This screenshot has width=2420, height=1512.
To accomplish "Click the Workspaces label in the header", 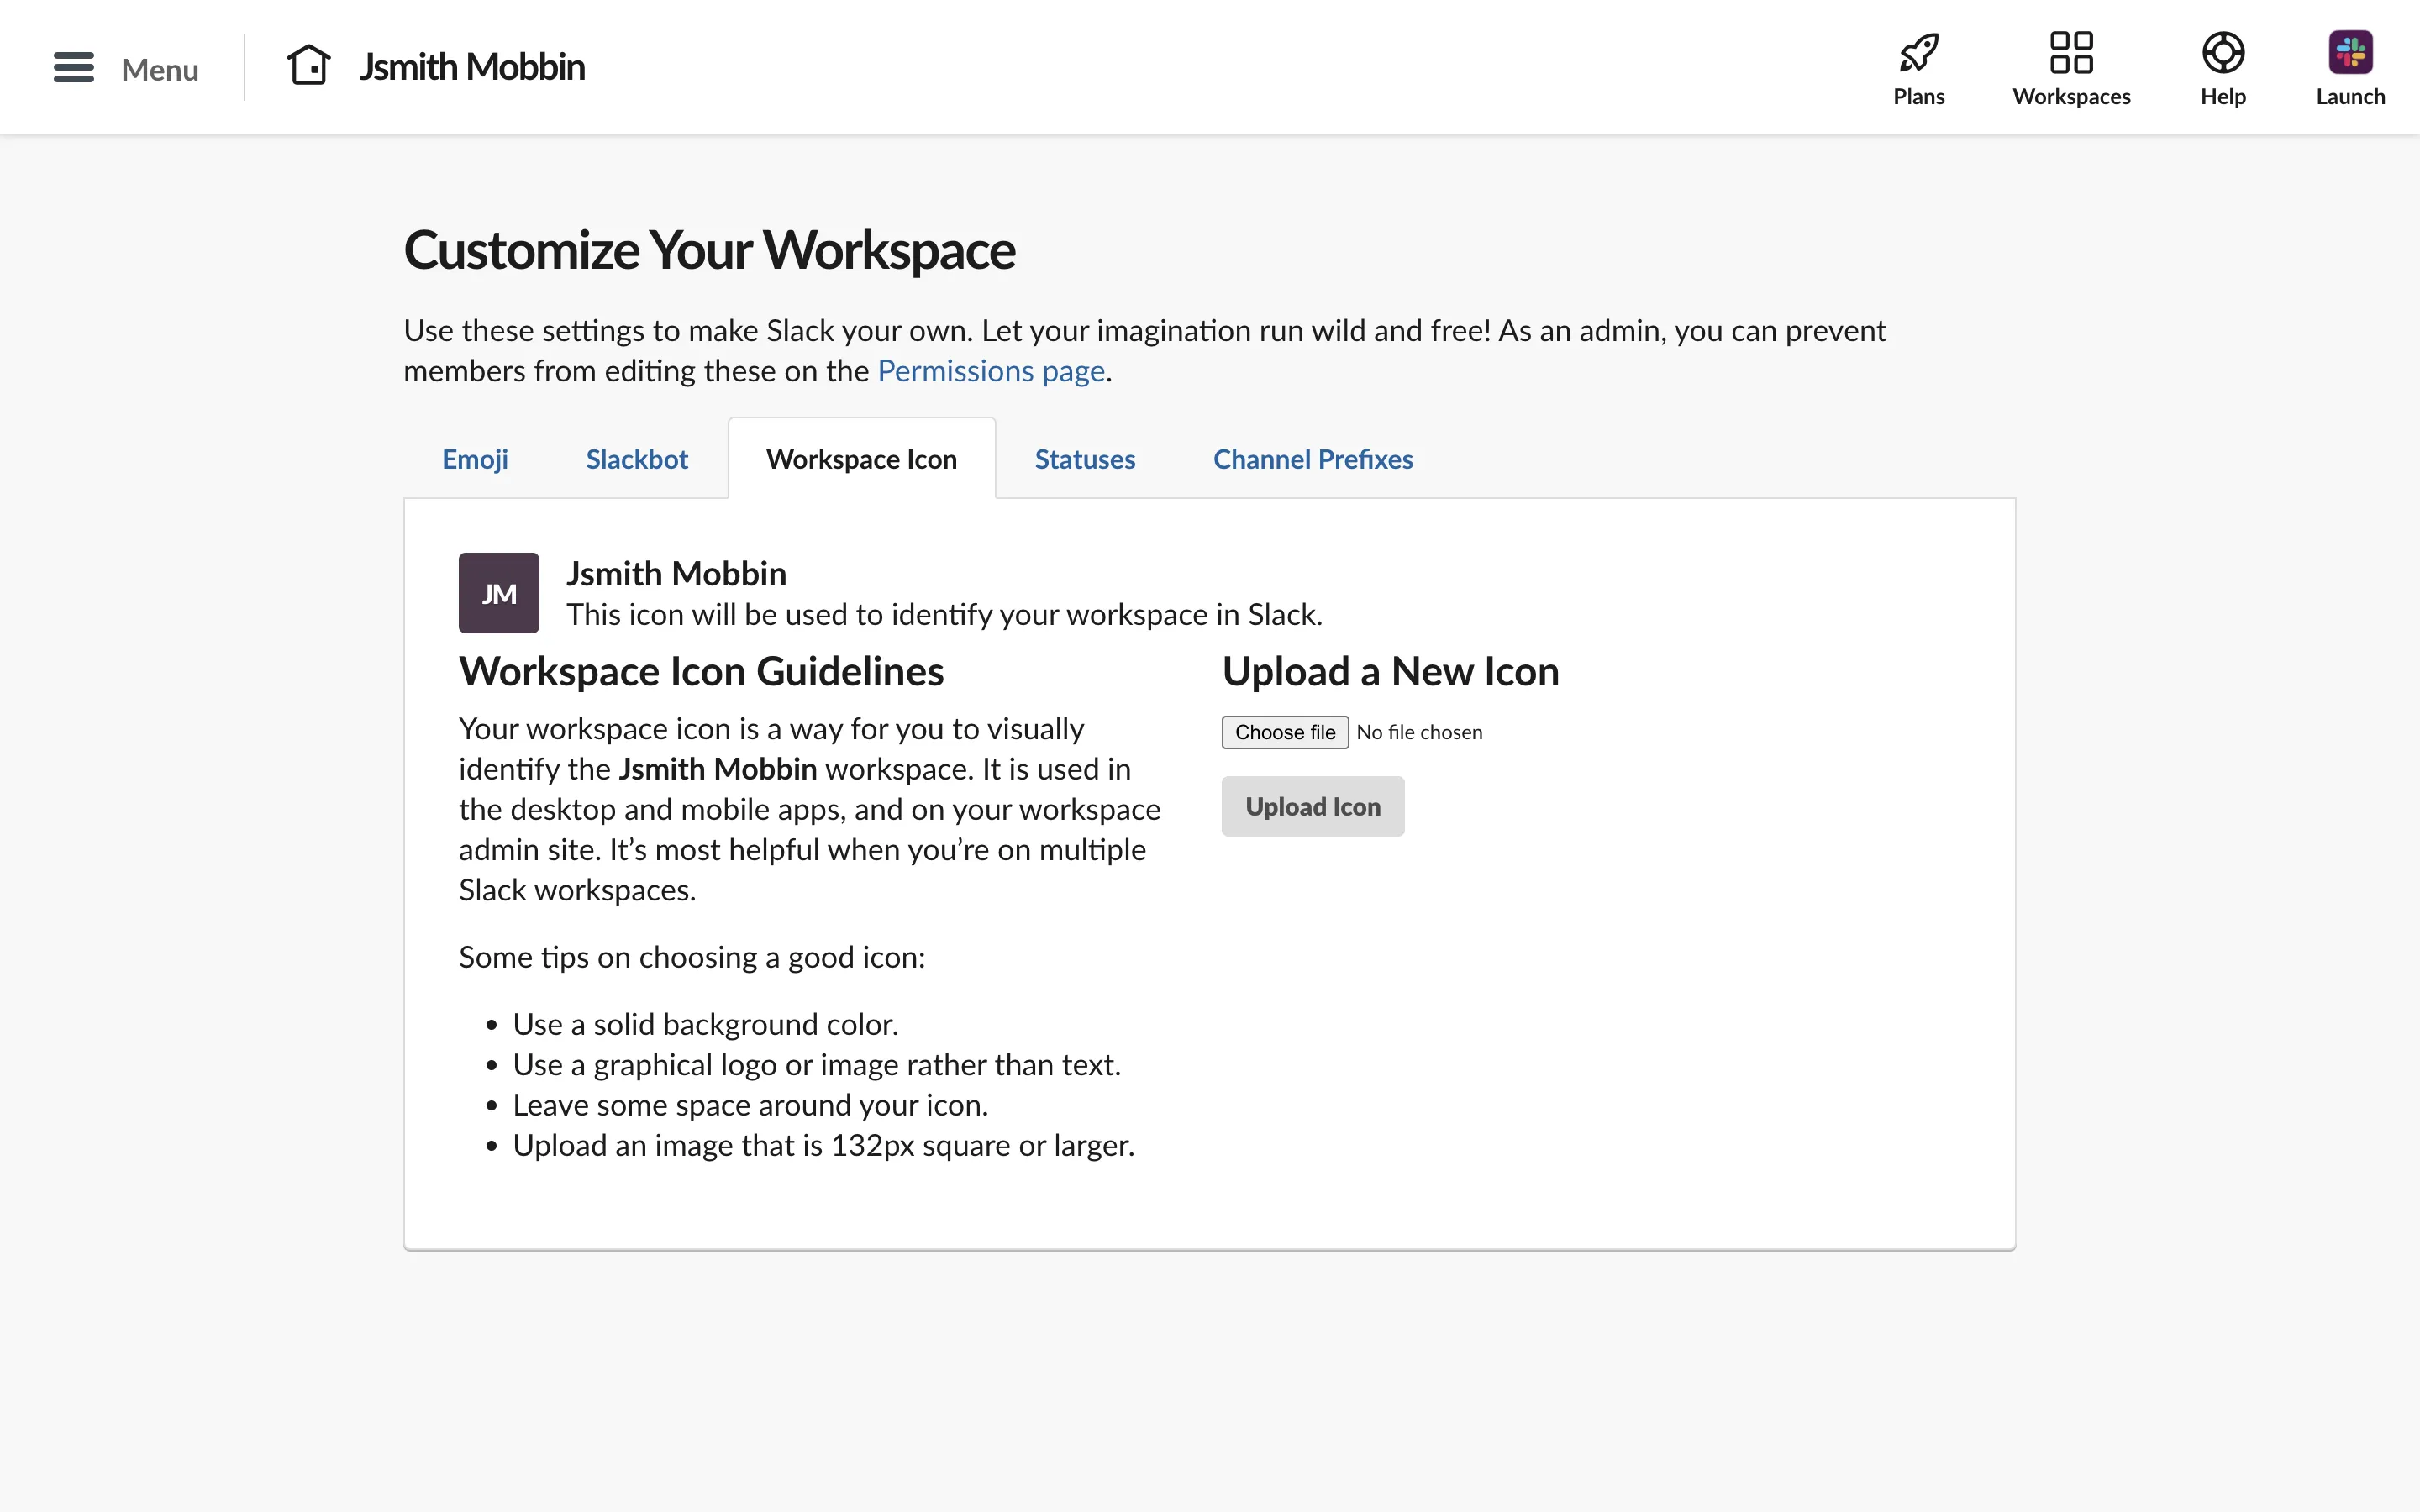I will point(2071,97).
